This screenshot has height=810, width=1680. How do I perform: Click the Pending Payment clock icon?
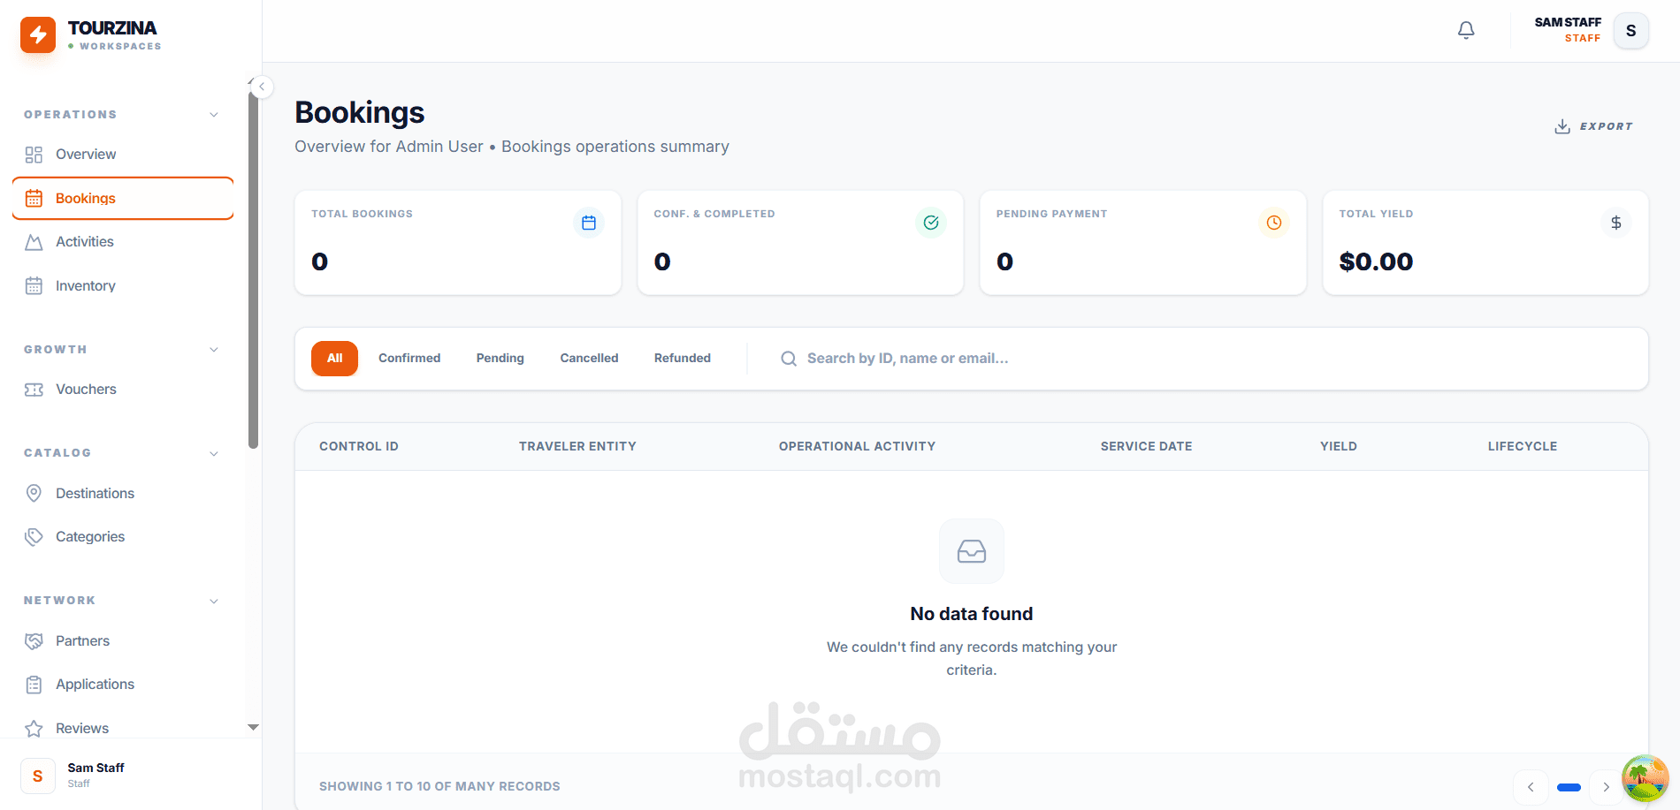[1274, 223]
